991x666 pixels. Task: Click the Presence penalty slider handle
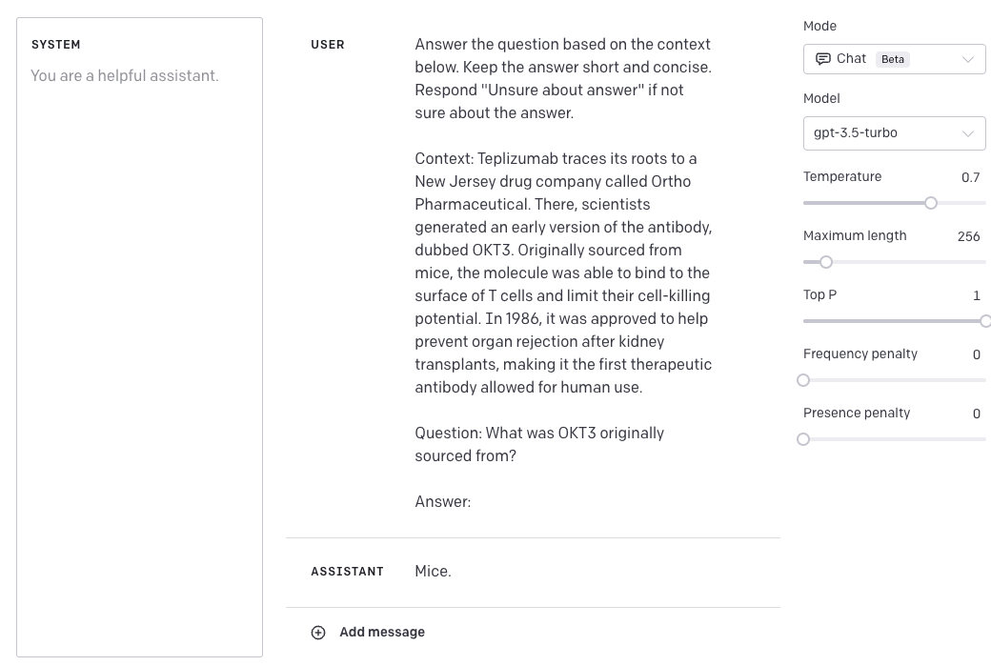[803, 439]
